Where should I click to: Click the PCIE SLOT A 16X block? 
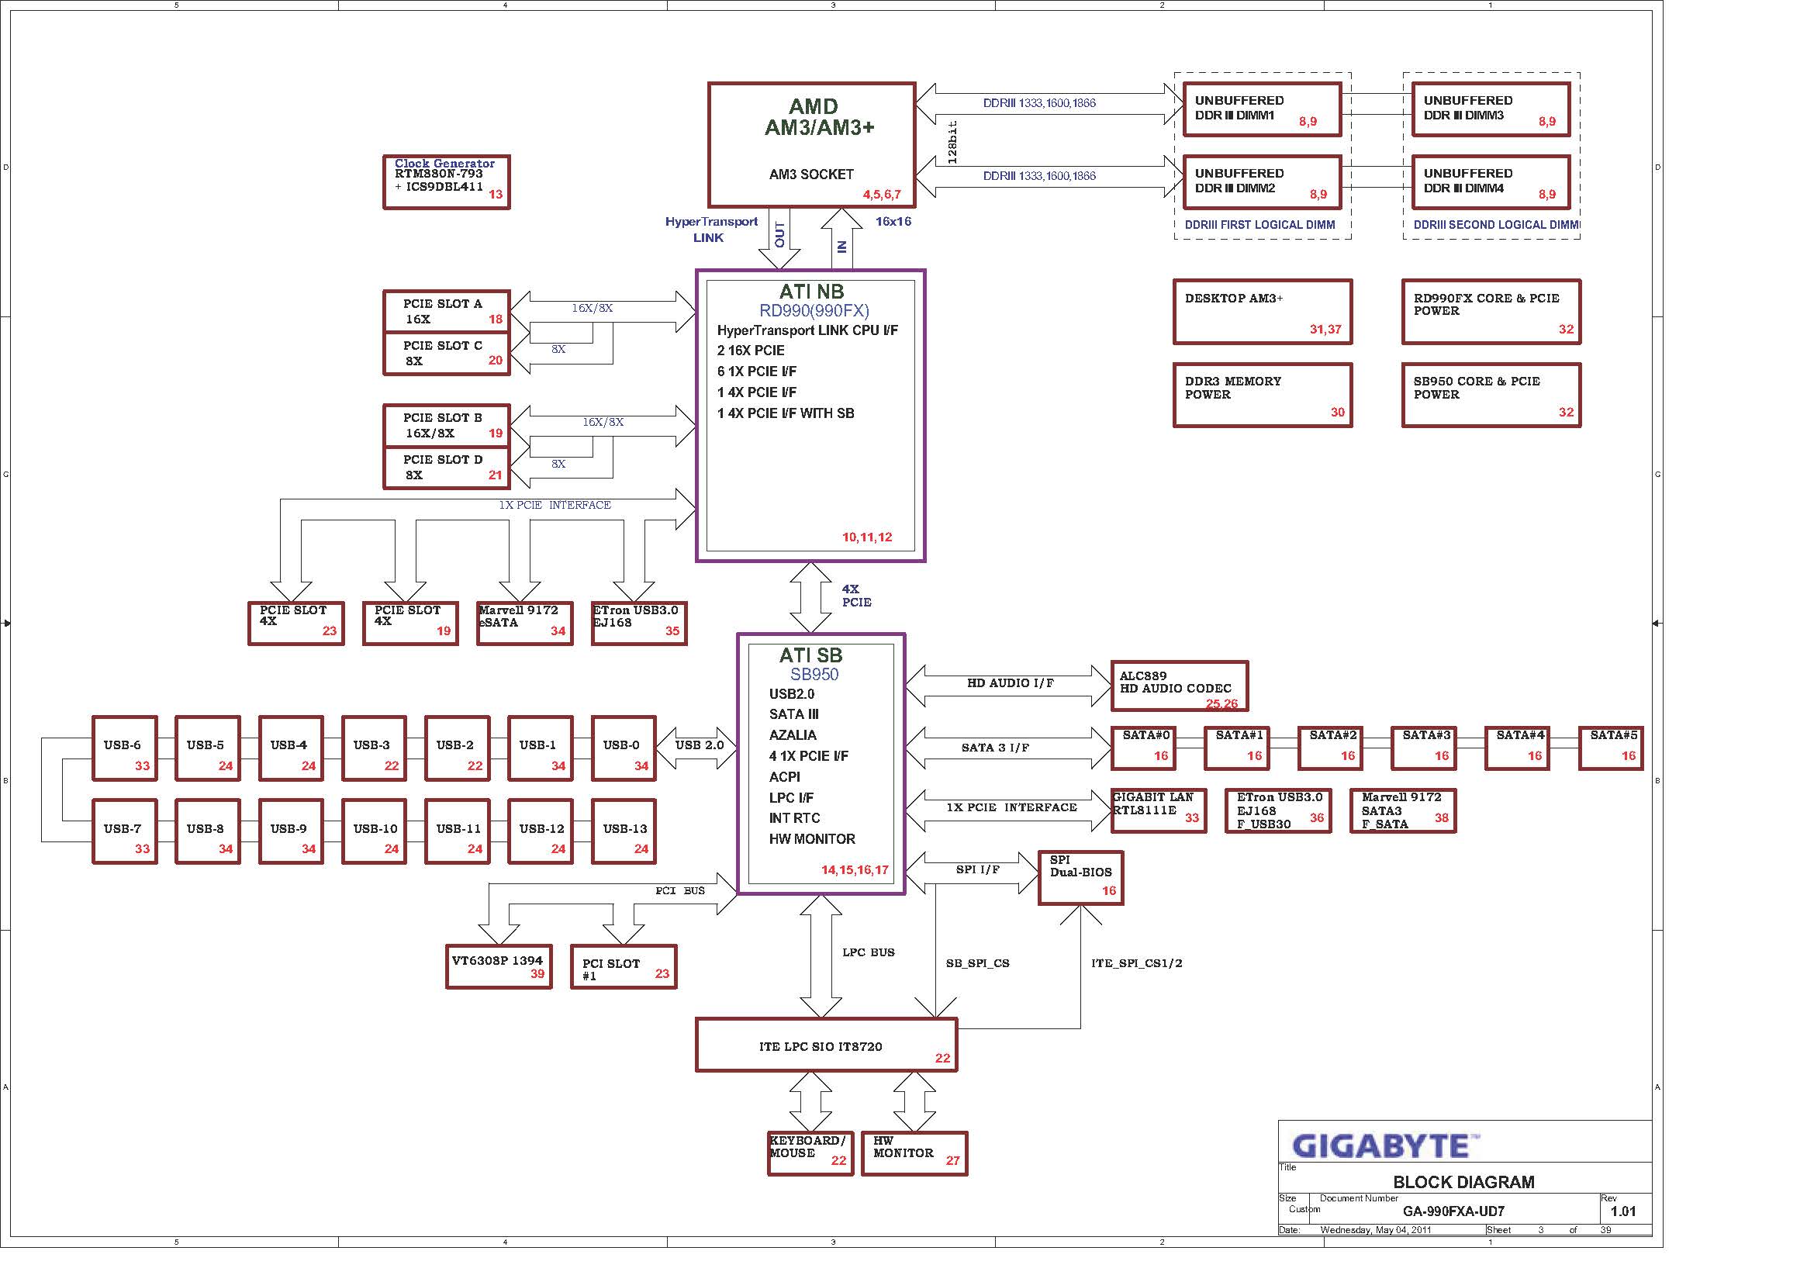(x=447, y=311)
